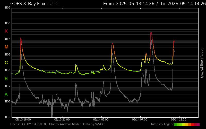Click the red X flare class label

[x=6, y=31]
